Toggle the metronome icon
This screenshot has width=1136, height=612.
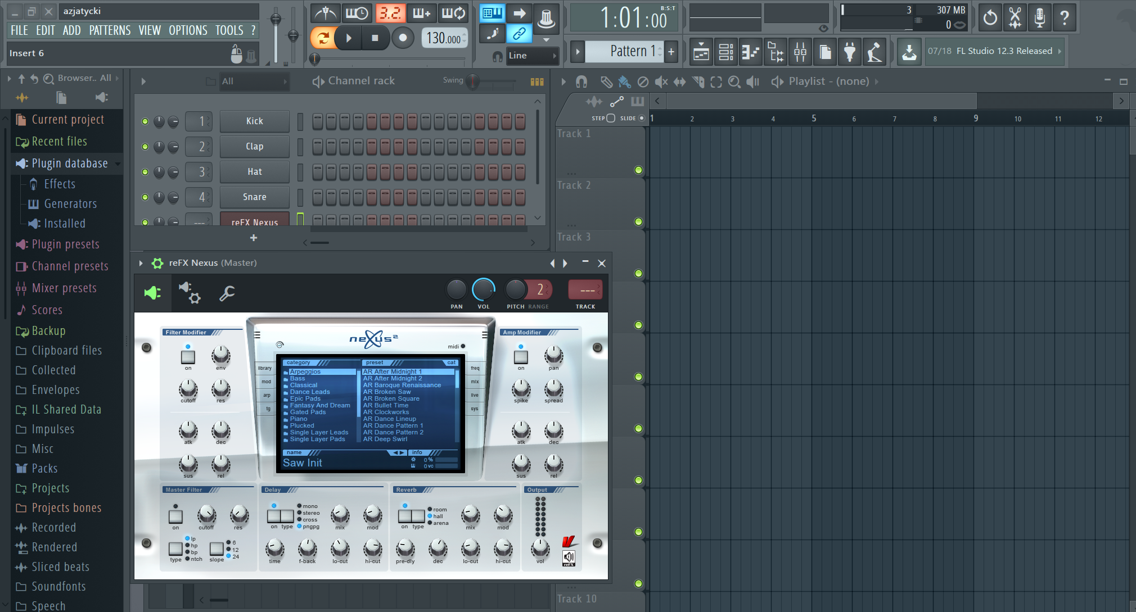tap(325, 13)
